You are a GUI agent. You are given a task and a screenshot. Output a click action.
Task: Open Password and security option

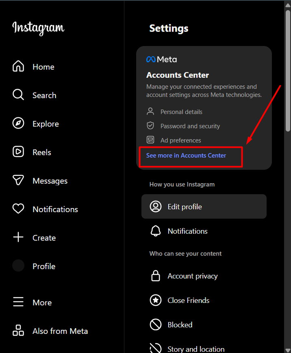(x=190, y=126)
